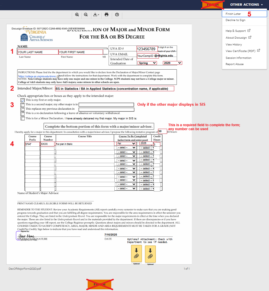
Task: Open the download options
Action: coord(96,15)
